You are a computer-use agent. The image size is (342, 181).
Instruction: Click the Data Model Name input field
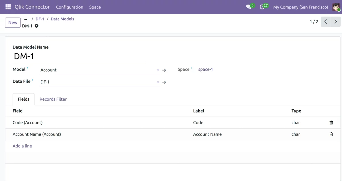tap(79, 56)
